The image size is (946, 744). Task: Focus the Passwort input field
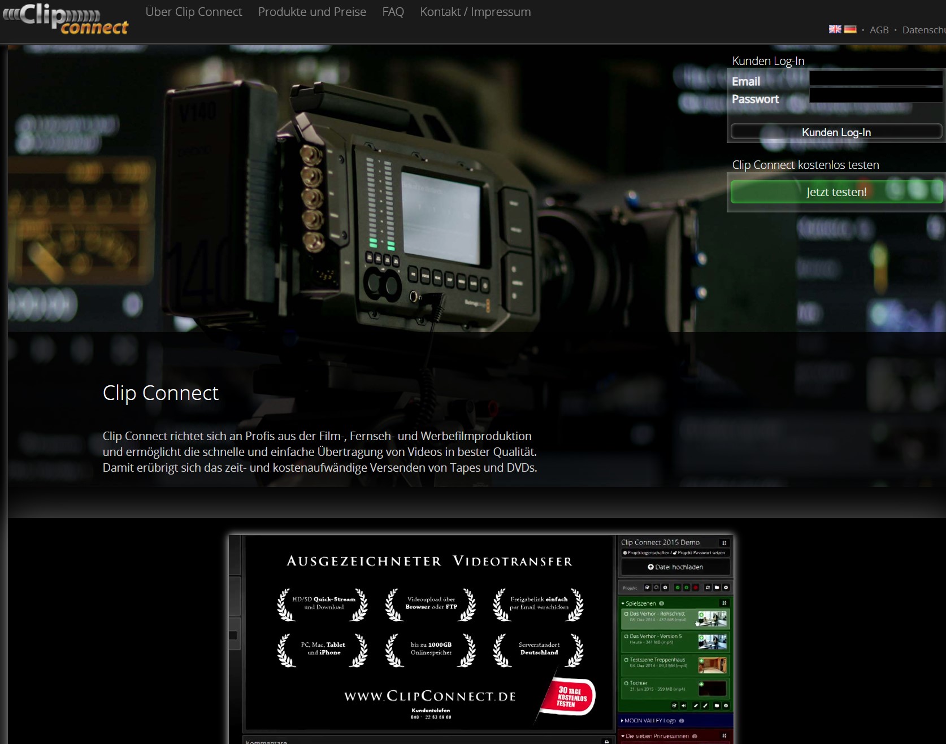[876, 95]
